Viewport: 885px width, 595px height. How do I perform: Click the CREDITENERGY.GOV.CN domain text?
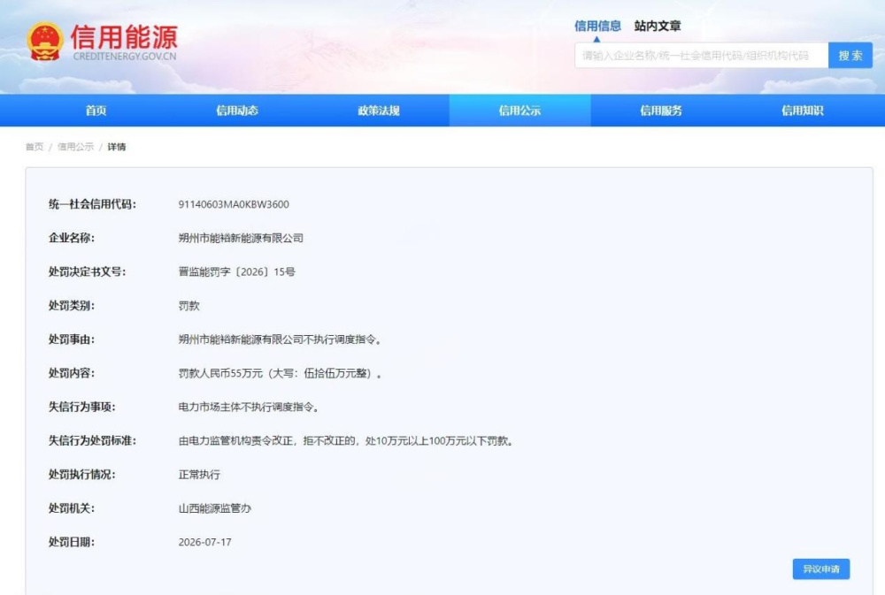[x=125, y=57]
